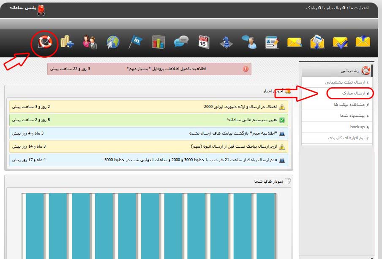
Task: Click blue icon on بازگشت پیامک news row
Action: coord(282,134)
